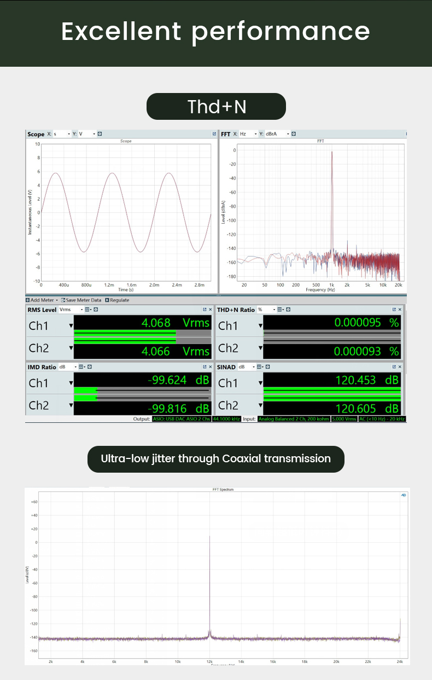Expand Ch1 arrow in RMS Level meter
The height and width of the screenshot is (680, 432).
[71, 326]
